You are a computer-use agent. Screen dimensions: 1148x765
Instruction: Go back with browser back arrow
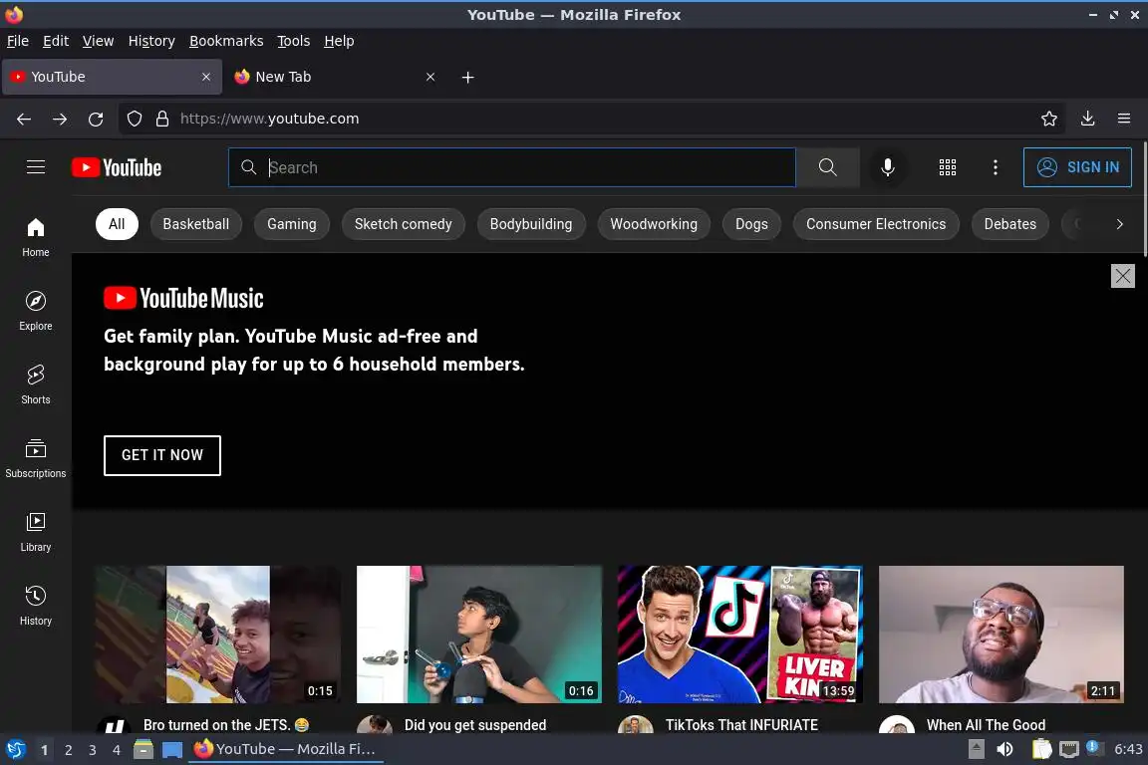point(24,119)
